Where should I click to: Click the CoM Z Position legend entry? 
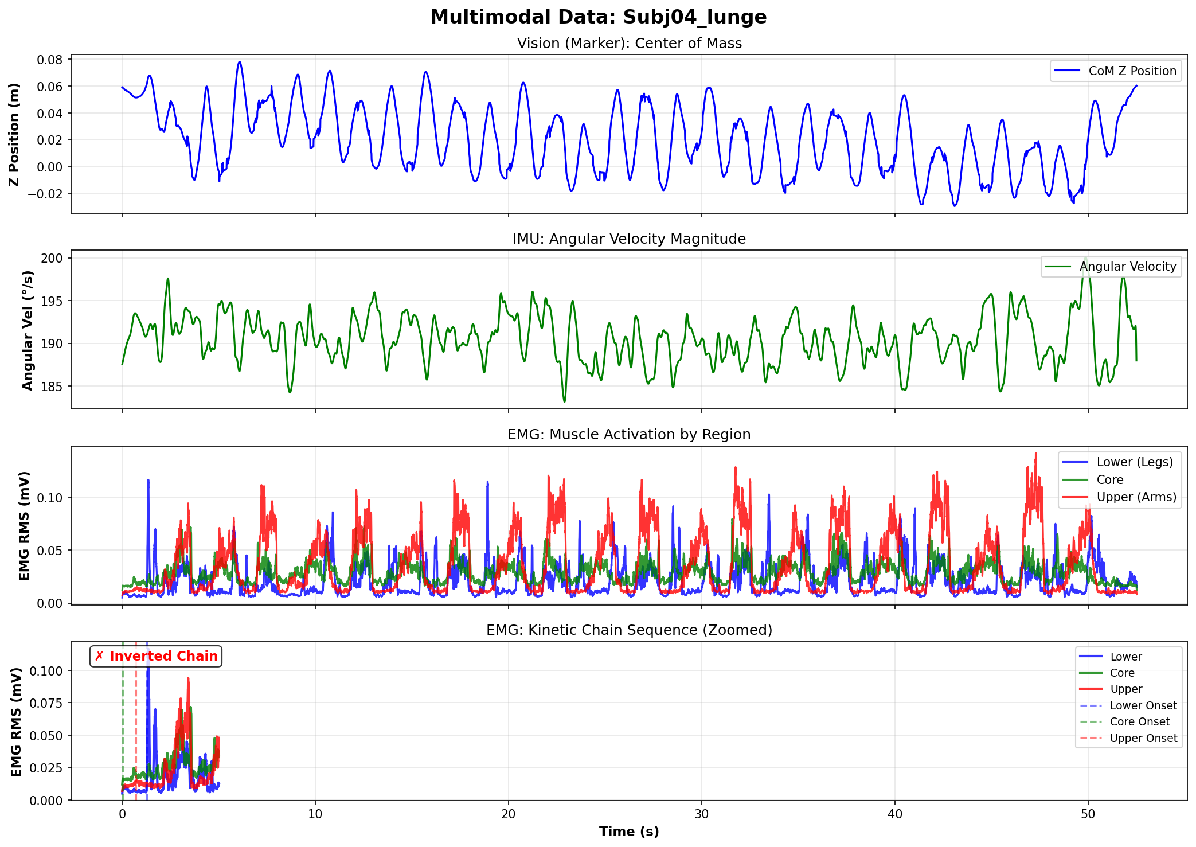tap(1132, 71)
